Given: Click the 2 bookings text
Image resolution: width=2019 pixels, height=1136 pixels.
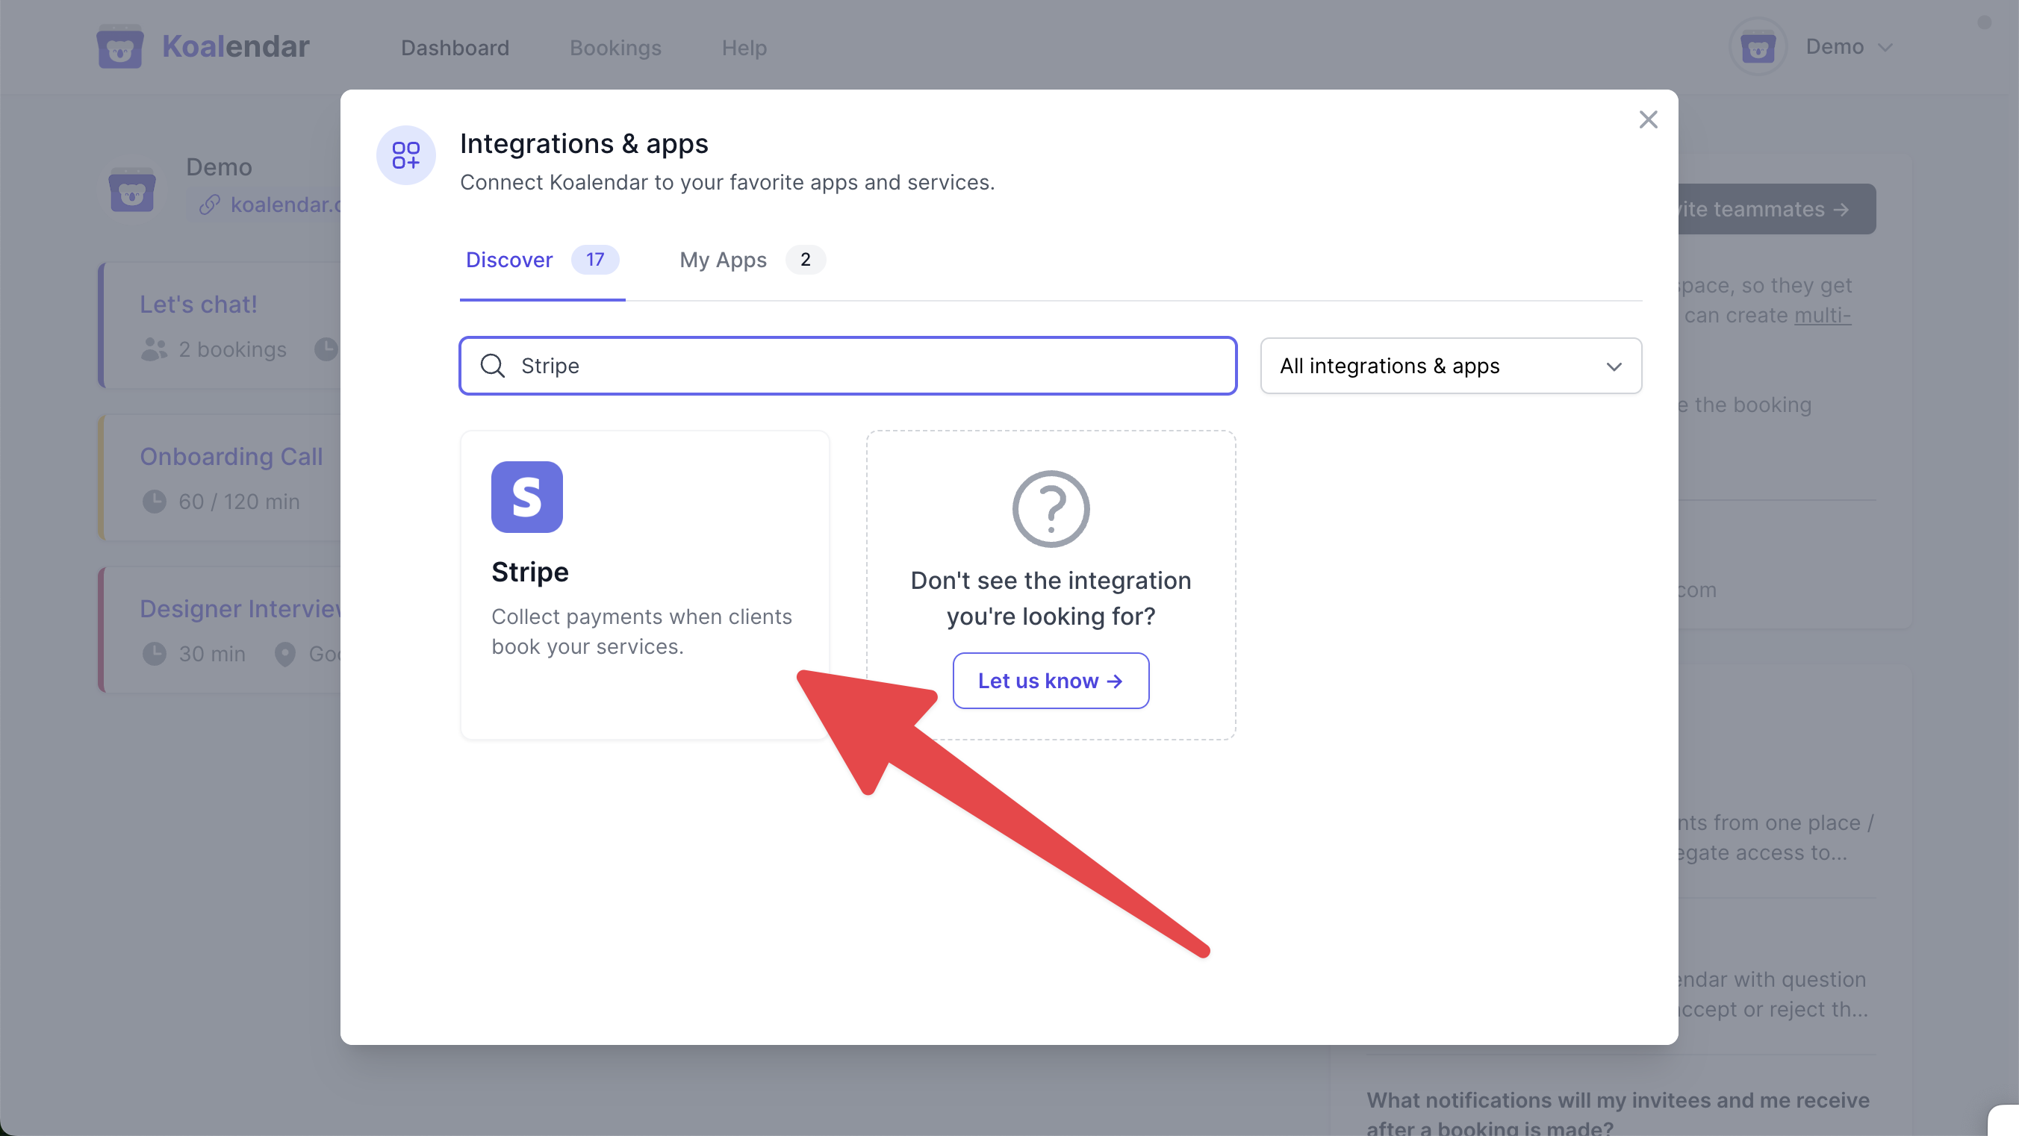Looking at the screenshot, I should point(233,349).
